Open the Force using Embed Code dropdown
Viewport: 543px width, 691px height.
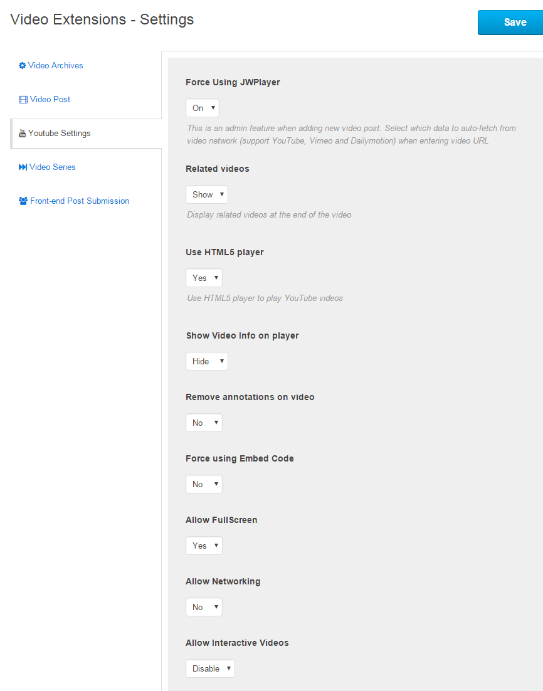click(x=204, y=484)
